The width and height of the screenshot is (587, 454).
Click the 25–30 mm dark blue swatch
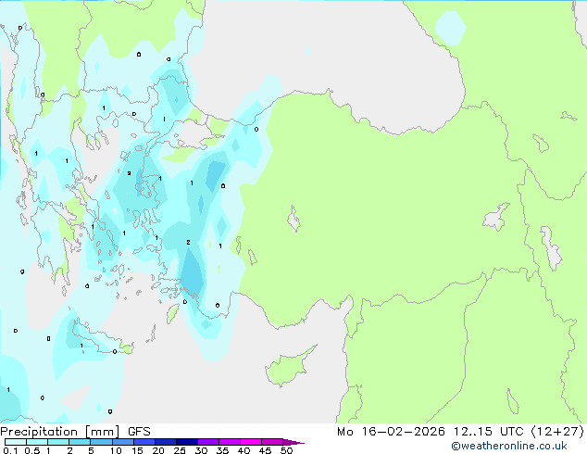tap(186, 442)
